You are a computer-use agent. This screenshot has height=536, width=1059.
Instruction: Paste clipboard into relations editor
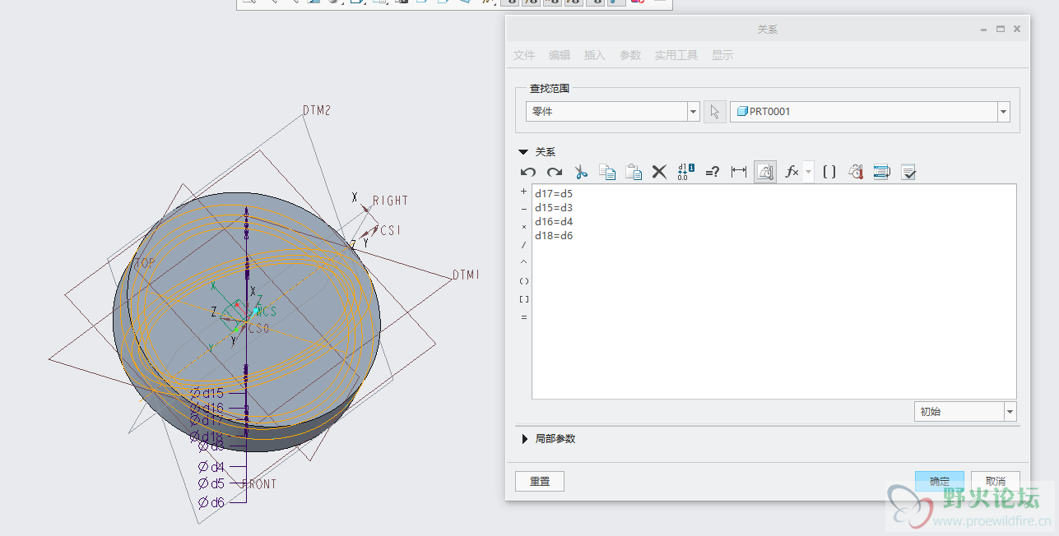click(634, 172)
